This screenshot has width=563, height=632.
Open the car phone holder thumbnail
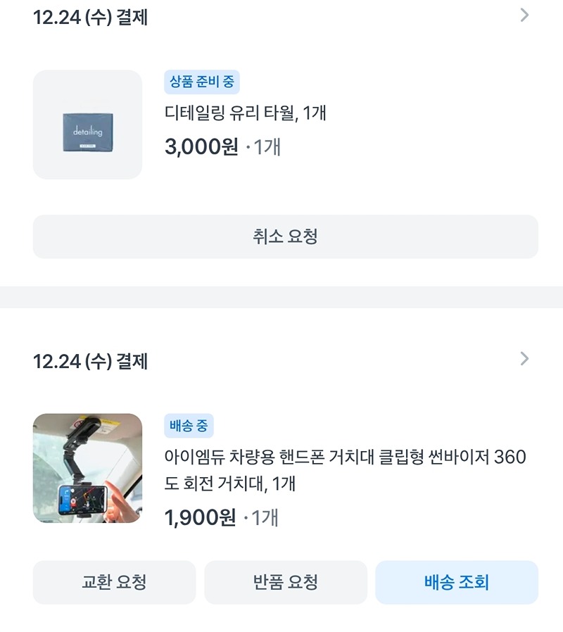tap(87, 468)
